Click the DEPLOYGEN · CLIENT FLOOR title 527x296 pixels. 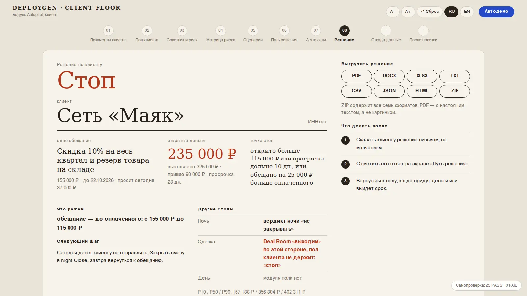67,8
